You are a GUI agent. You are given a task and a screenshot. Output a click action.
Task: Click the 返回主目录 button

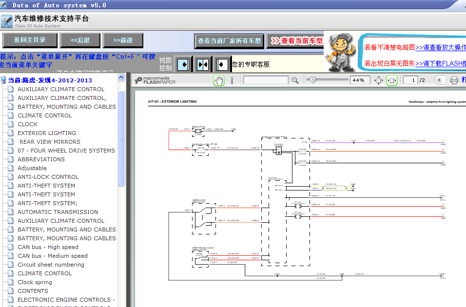[x=30, y=40]
